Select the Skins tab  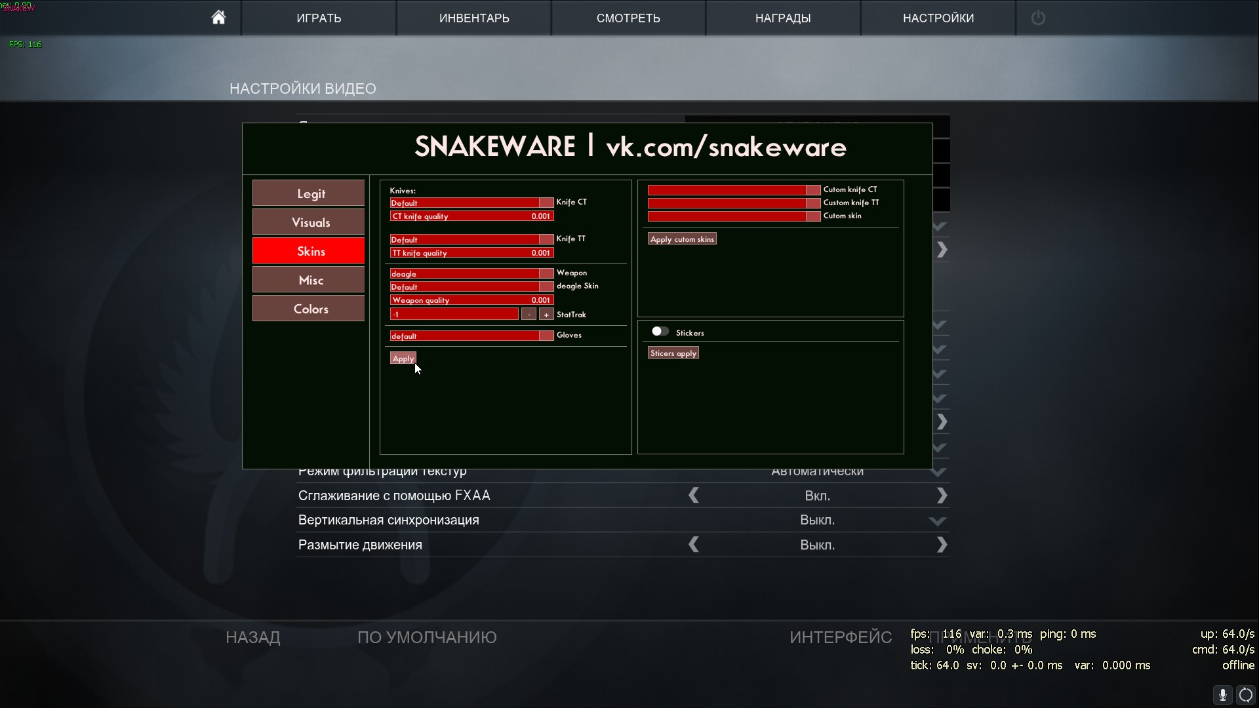308,251
